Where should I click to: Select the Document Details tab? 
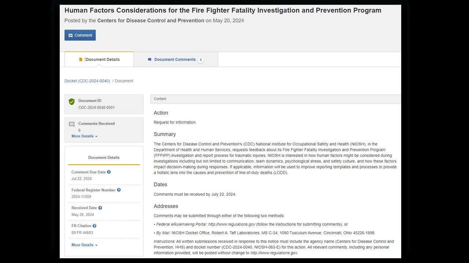[99, 60]
